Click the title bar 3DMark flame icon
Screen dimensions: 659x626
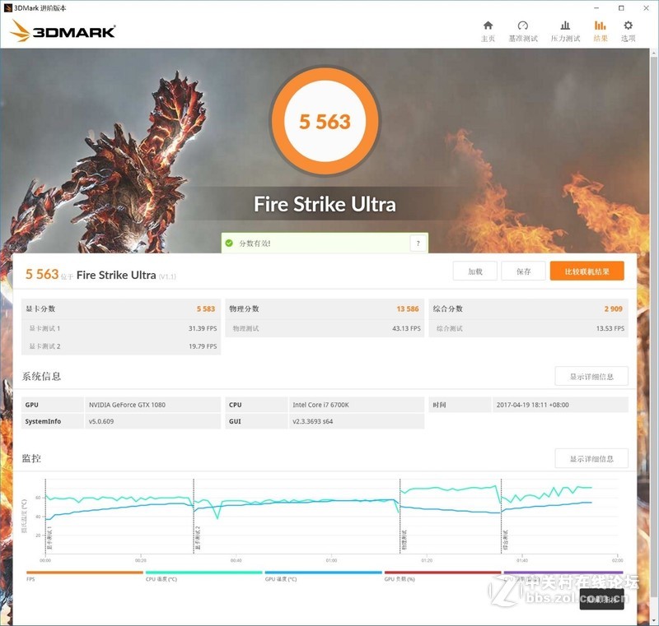point(8,7)
